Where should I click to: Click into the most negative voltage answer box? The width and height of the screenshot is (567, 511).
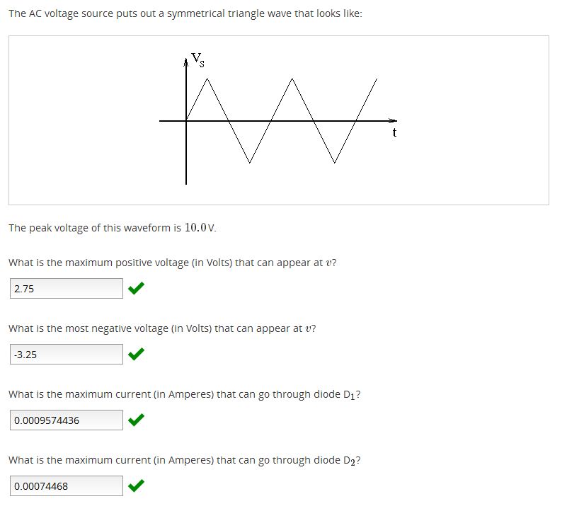point(67,355)
